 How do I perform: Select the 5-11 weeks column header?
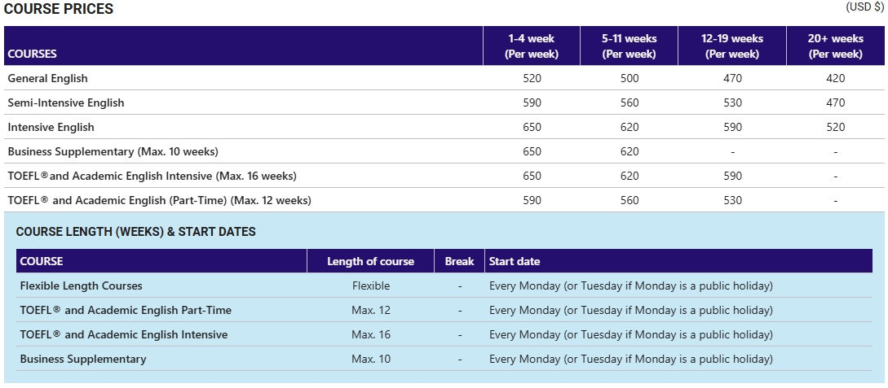tap(629, 46)
